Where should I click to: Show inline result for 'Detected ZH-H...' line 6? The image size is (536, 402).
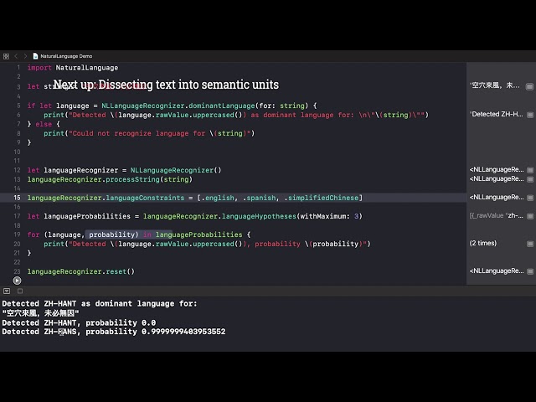[530, 115]
